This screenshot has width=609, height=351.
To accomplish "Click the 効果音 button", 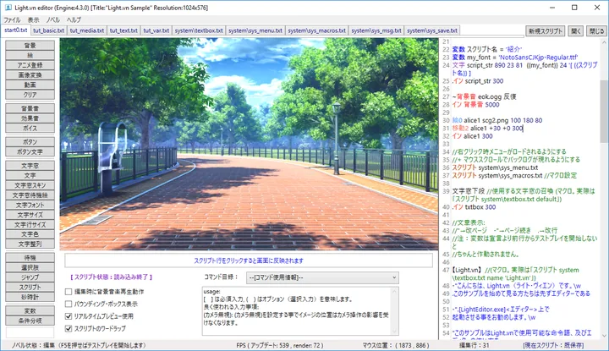I will [30, 118].
